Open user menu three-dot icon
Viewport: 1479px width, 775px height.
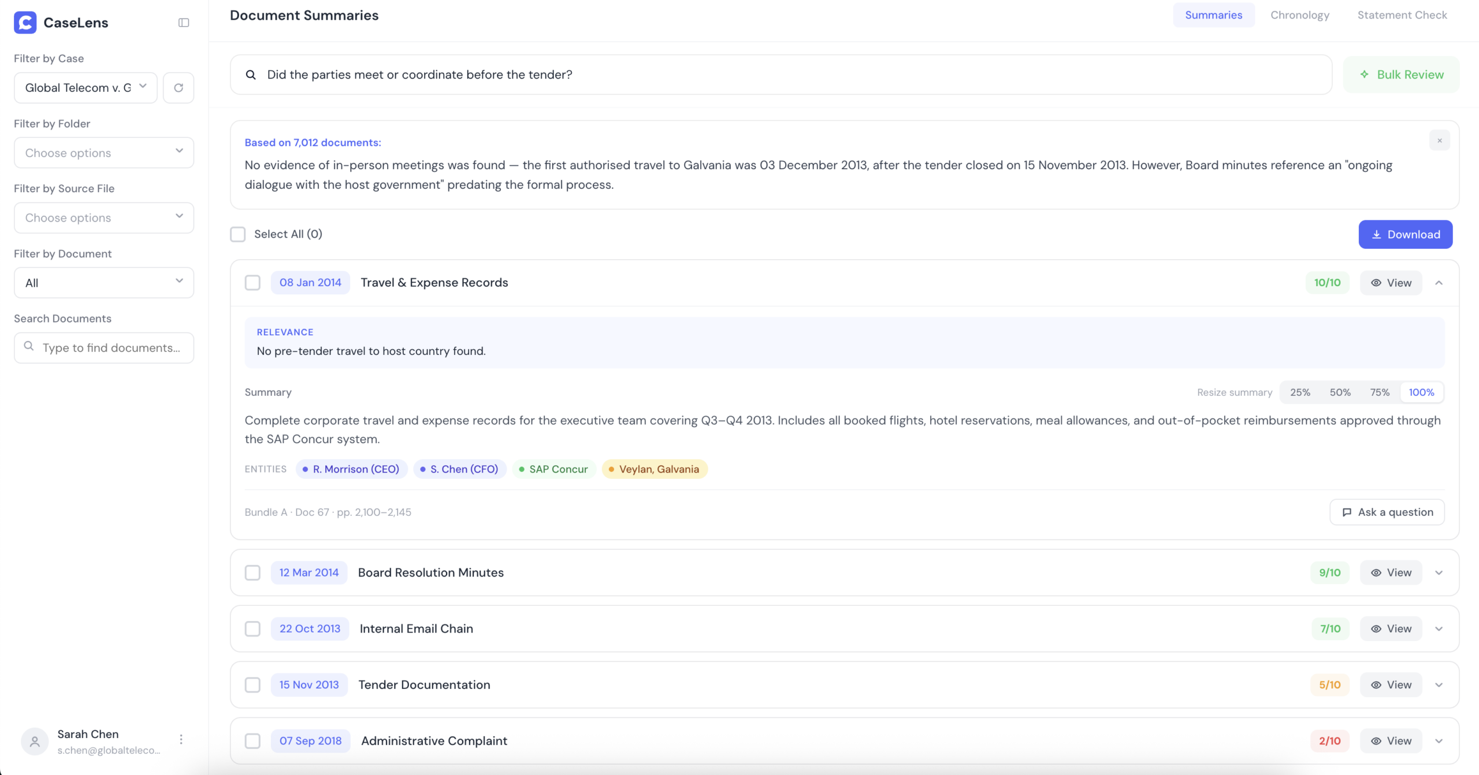(x=181, y=739)
